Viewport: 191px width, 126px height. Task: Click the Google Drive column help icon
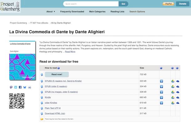(x=172, y=68)
